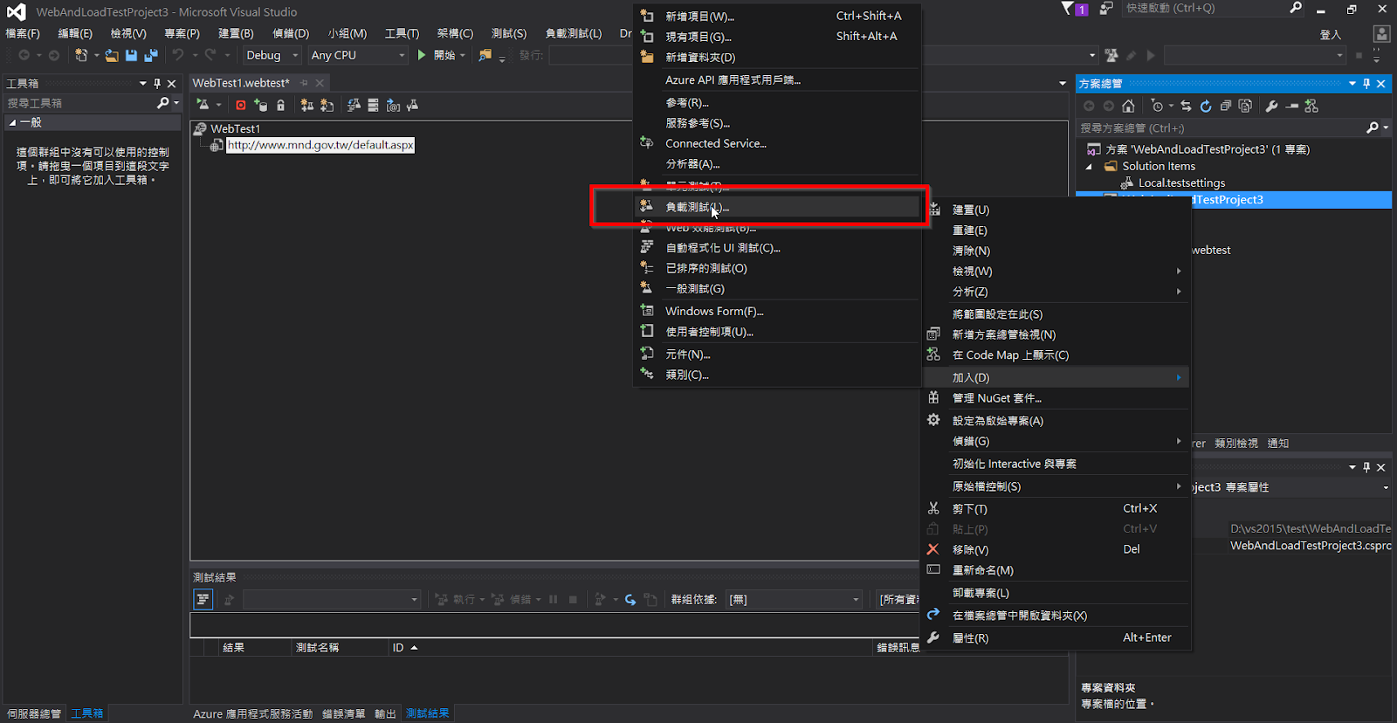Click the test results view toggle icon
The width and height of the screenshot is (1397, 723).
pos(203,599)
